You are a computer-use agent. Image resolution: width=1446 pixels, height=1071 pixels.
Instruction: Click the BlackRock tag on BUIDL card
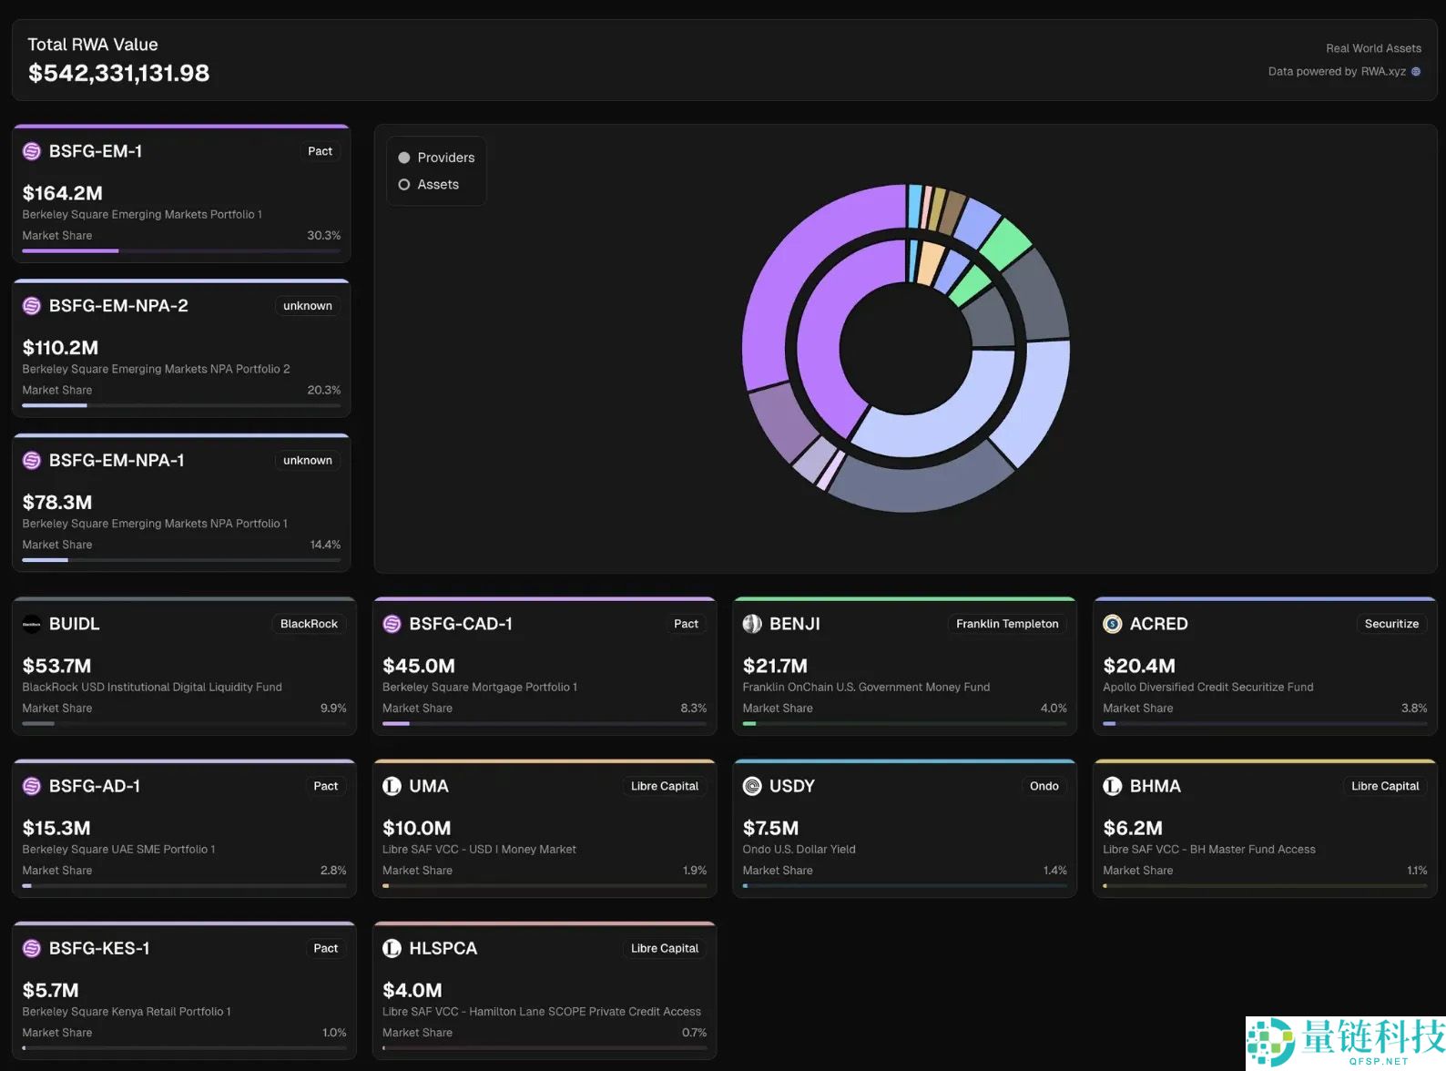pyautogui.click(x=309, y=625)
